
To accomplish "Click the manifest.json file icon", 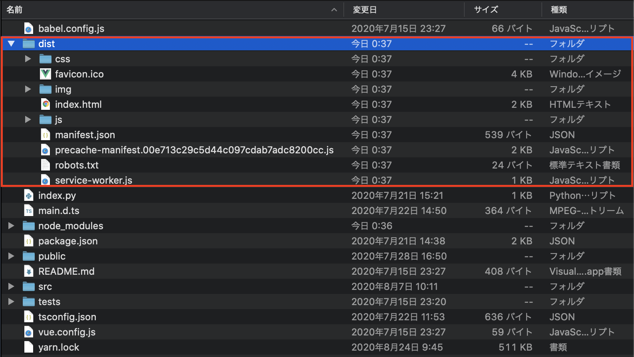I will (x=46, y=135).
